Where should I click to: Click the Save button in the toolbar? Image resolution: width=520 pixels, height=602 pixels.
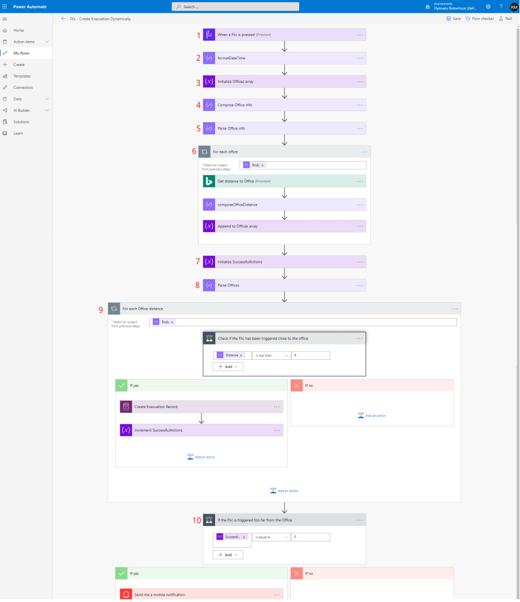point(453,19)
